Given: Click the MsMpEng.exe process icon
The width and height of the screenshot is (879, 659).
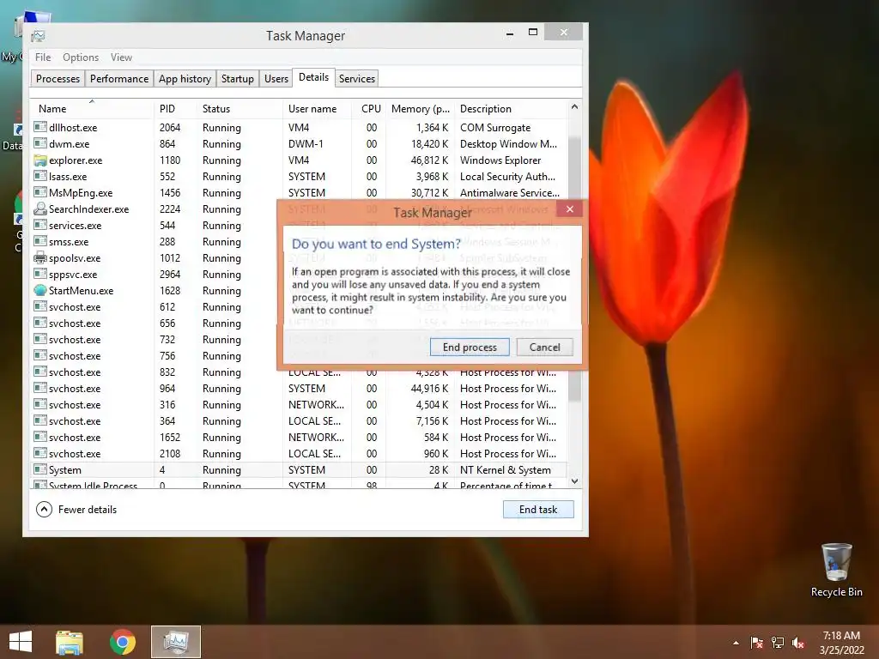Looking at the screenshot, I should (x=39, y=192).
